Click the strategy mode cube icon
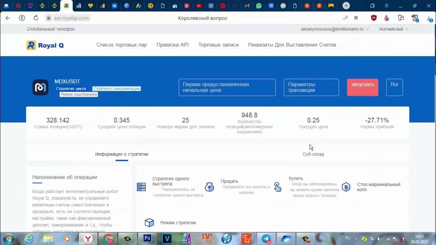The width and height of the screenshot is (436, 245). point(149,223)
